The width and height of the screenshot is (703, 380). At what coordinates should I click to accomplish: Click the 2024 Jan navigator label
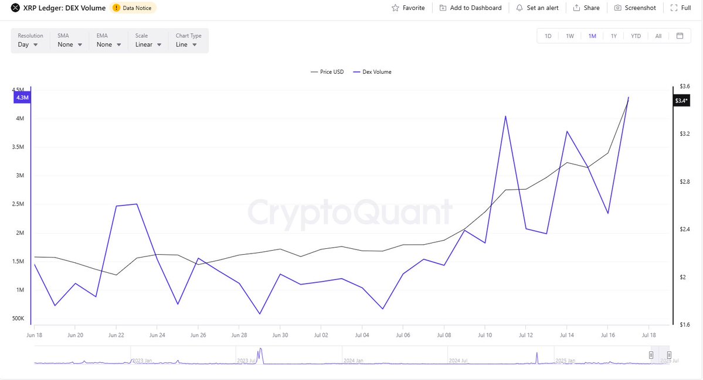click(354, 360)
